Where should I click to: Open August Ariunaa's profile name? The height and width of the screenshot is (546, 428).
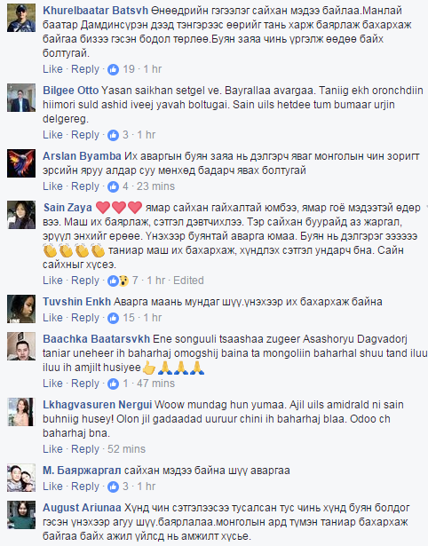(82, 508)
